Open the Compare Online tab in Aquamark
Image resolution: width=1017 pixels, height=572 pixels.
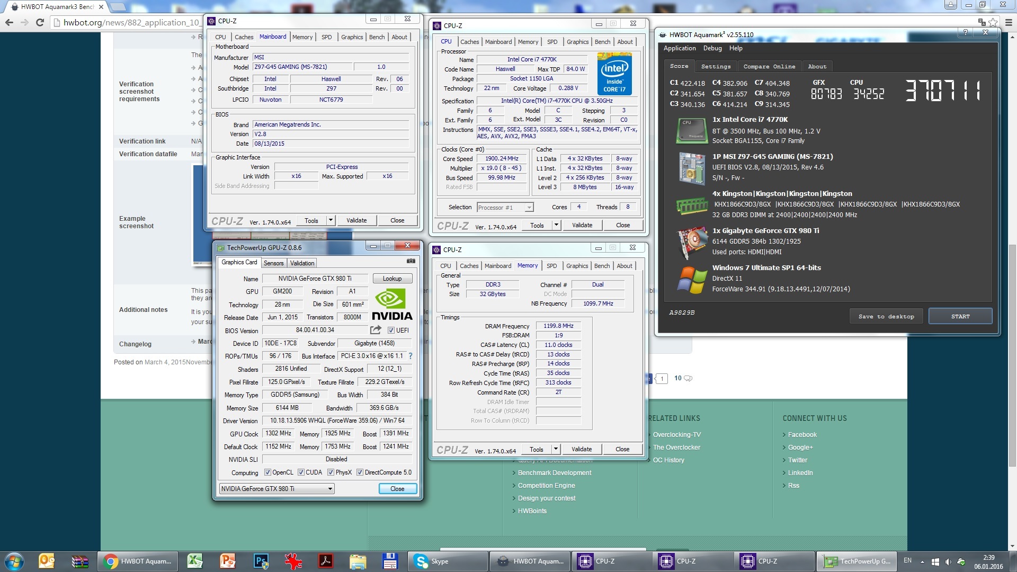[769, 66]
